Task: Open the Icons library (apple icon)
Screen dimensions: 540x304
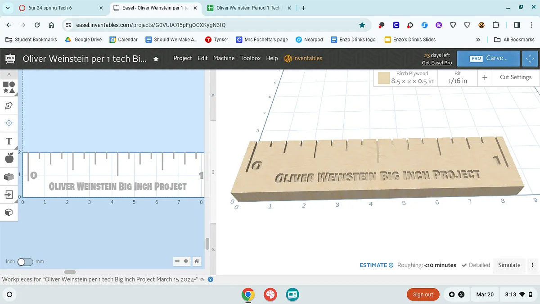Action: (9, 158)
